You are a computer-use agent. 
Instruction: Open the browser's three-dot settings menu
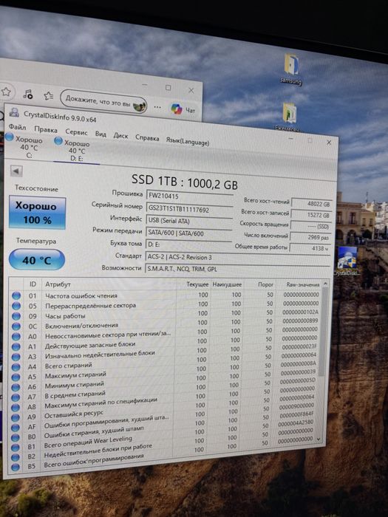157,107
